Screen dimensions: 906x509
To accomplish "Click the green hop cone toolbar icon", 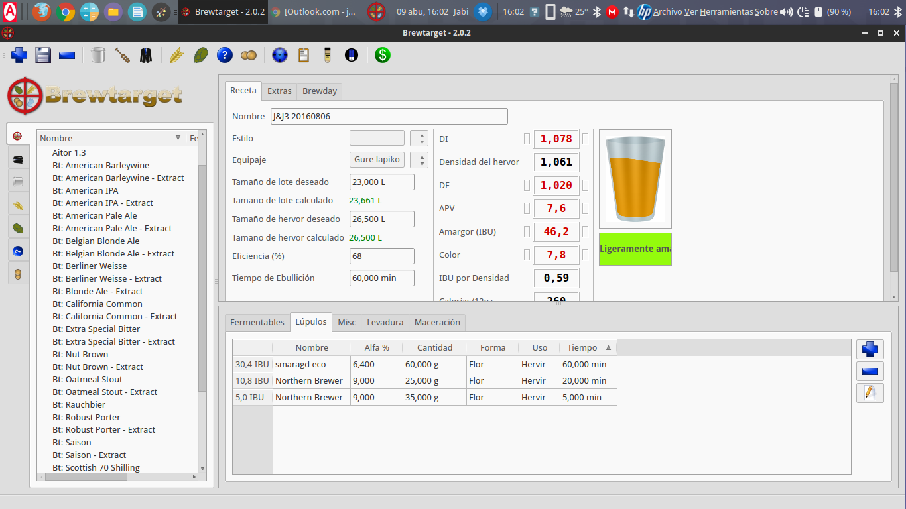I will coord(200,56).
